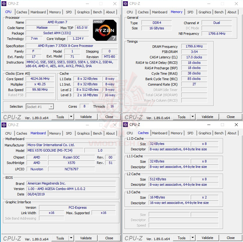Minimize the Caches CPU-Z window

[209, 125]
